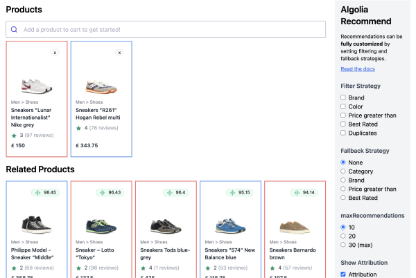Click the search magnifier icon

(x=14, y=29)
